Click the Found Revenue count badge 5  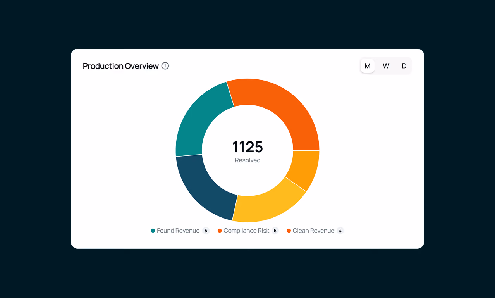click(x=206, y=231)
